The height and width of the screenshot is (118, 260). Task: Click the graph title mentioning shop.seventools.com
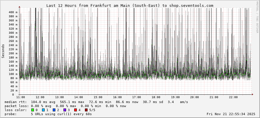pos(130,5)
